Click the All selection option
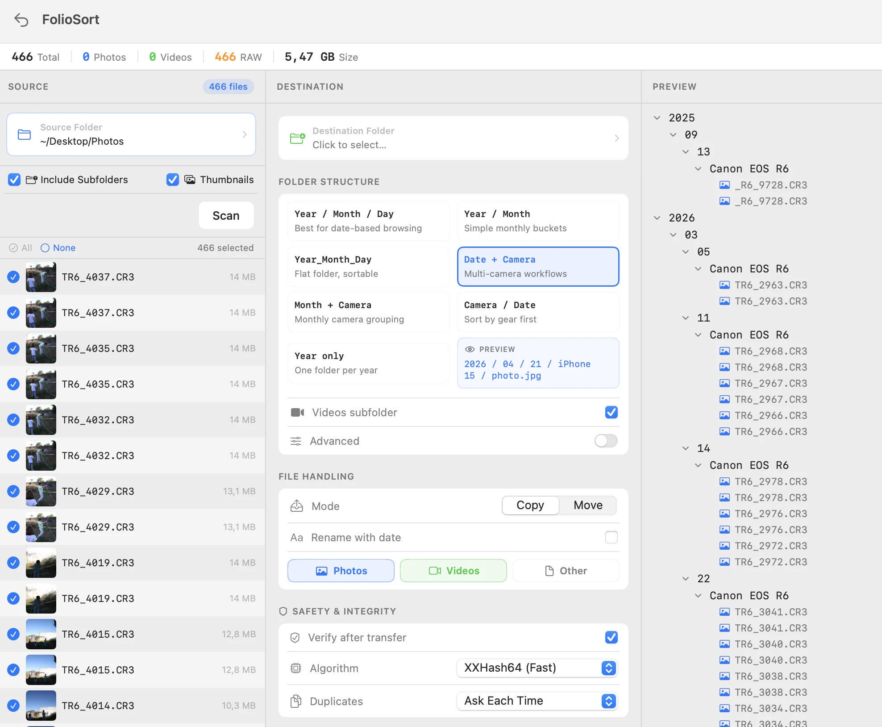 21,248
